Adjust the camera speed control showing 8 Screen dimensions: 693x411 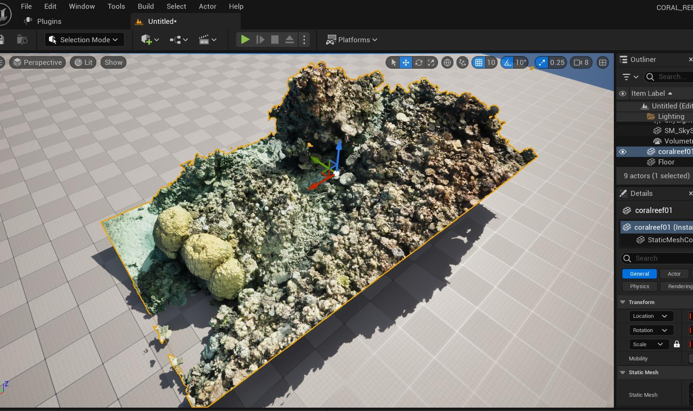[x=580, y=62]
